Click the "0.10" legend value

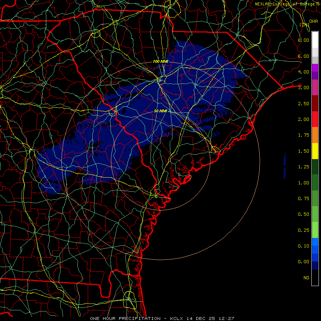(x=304, y=246)
